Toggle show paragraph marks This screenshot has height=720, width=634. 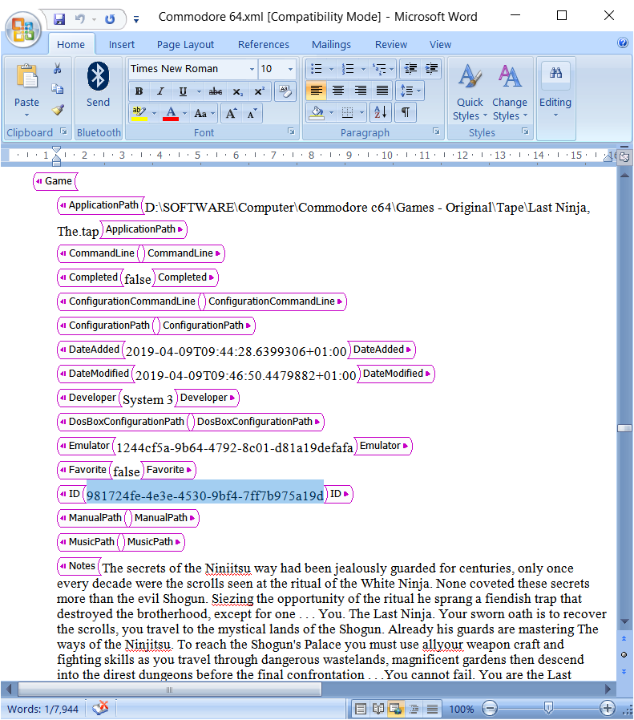(406, 112)
